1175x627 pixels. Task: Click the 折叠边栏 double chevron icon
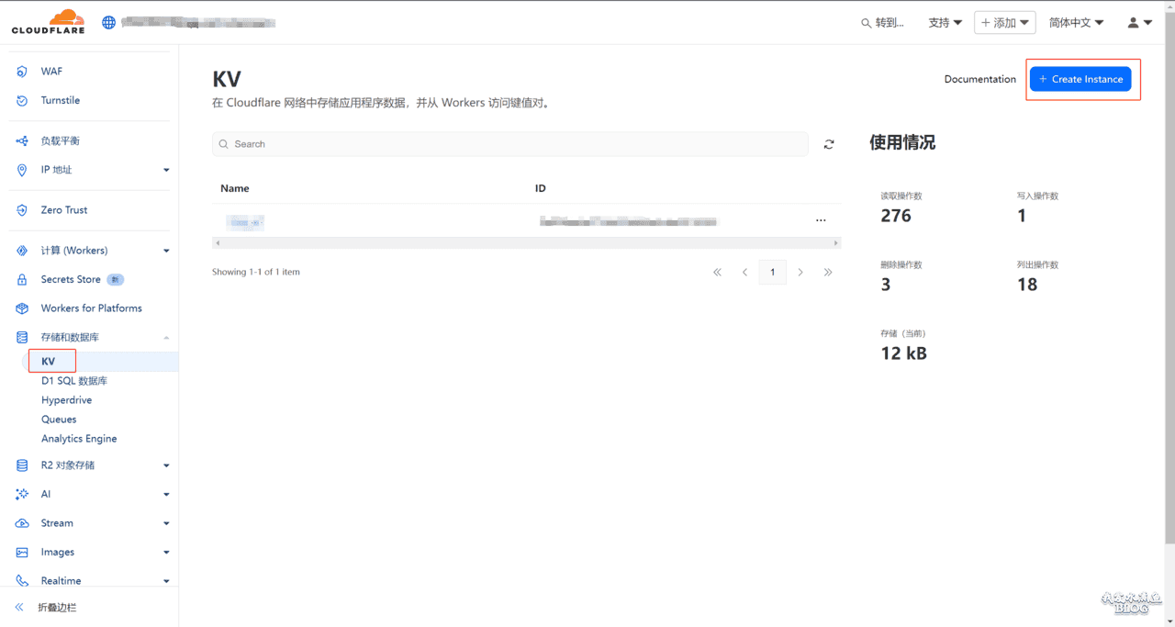[19, 608]
